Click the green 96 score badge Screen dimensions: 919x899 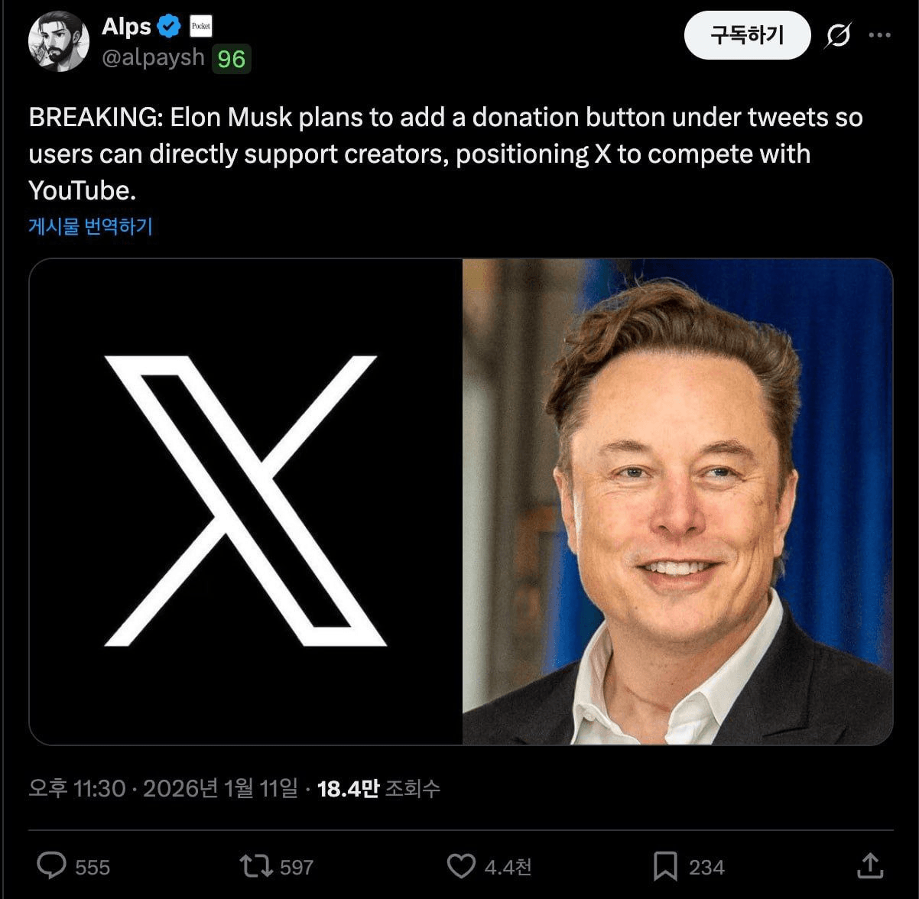pyautogui.click(x=231, y=59)
